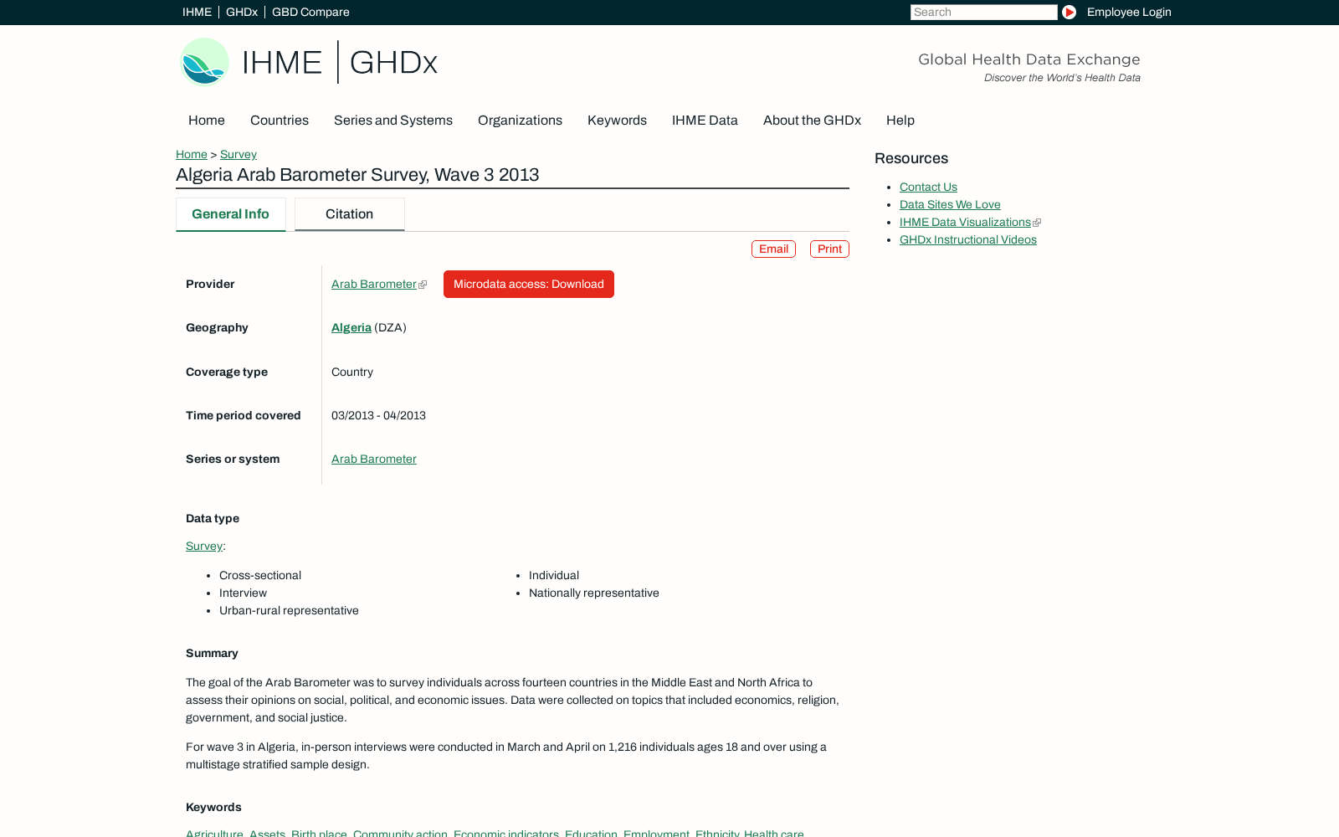Open IHME Data Visualizations link
This screenshot has width=1339, height=837.
pos(965,222)
